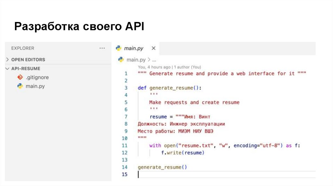Click the Python icon in the breadcrumb
Viewport: 333px width, 186px height.
(121, 60)
